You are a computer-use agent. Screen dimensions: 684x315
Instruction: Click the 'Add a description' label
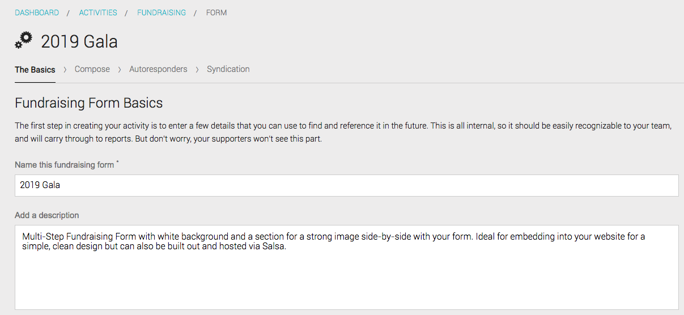click(x=47, y=215)
